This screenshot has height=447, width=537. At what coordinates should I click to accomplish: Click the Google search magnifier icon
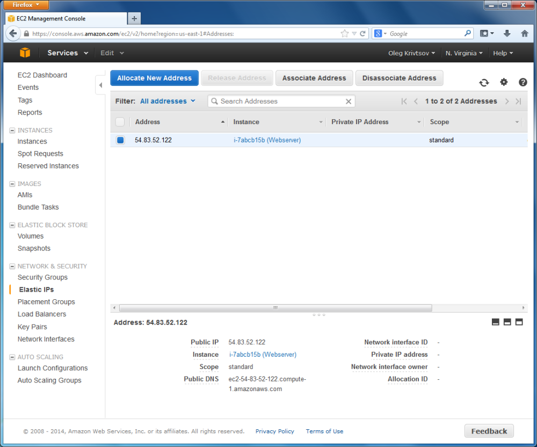pos(468,33)
